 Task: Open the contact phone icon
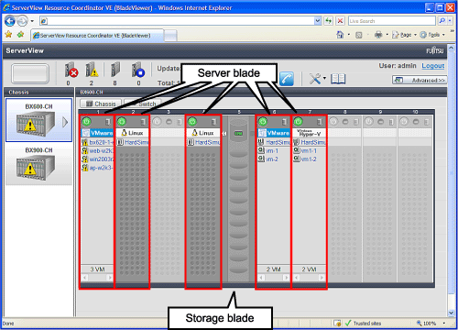click(x=287, y=79)
